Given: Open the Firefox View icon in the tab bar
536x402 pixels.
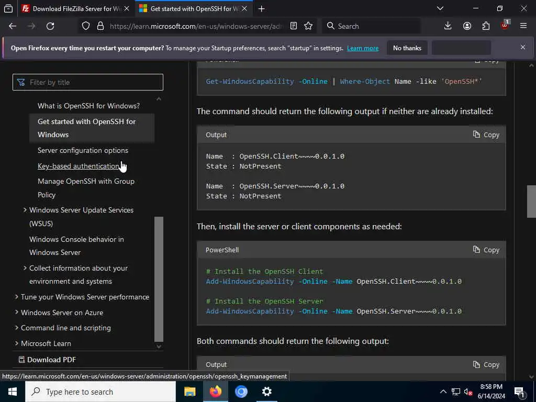Looking at the screenshot, I should (x=8, y=9).
